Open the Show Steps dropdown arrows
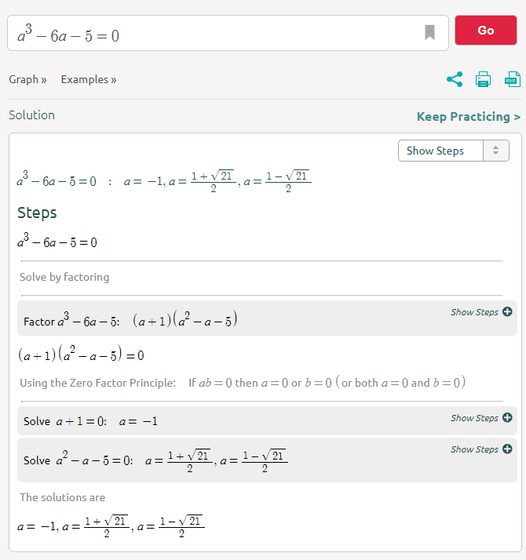Viewport: 526px width, 560px height. [495, 151]
